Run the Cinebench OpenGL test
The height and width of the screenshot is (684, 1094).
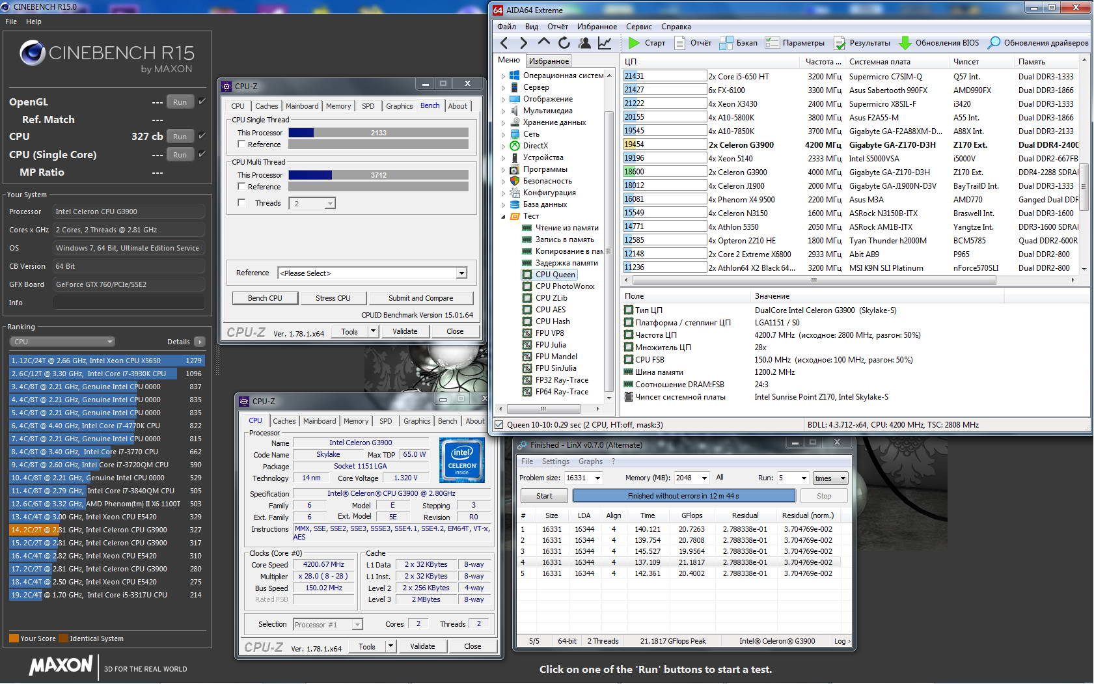click(180, 102)
